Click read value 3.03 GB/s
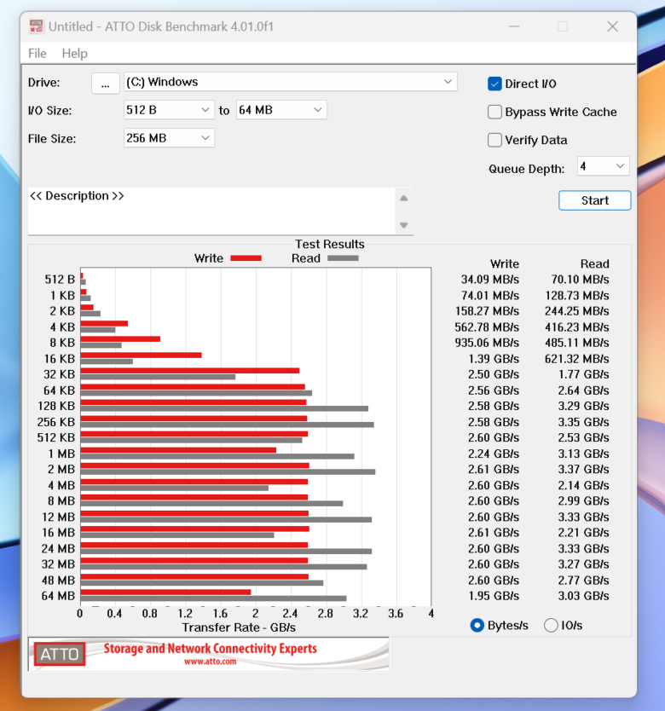Image resolution: width=665 pixels, height=711 pixels. 583,596
